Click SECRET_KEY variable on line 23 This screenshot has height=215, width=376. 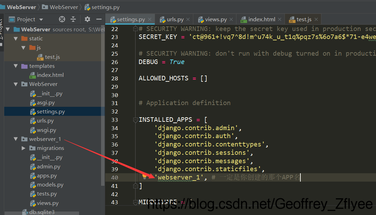pyautogui.click(x=158, y=37)
